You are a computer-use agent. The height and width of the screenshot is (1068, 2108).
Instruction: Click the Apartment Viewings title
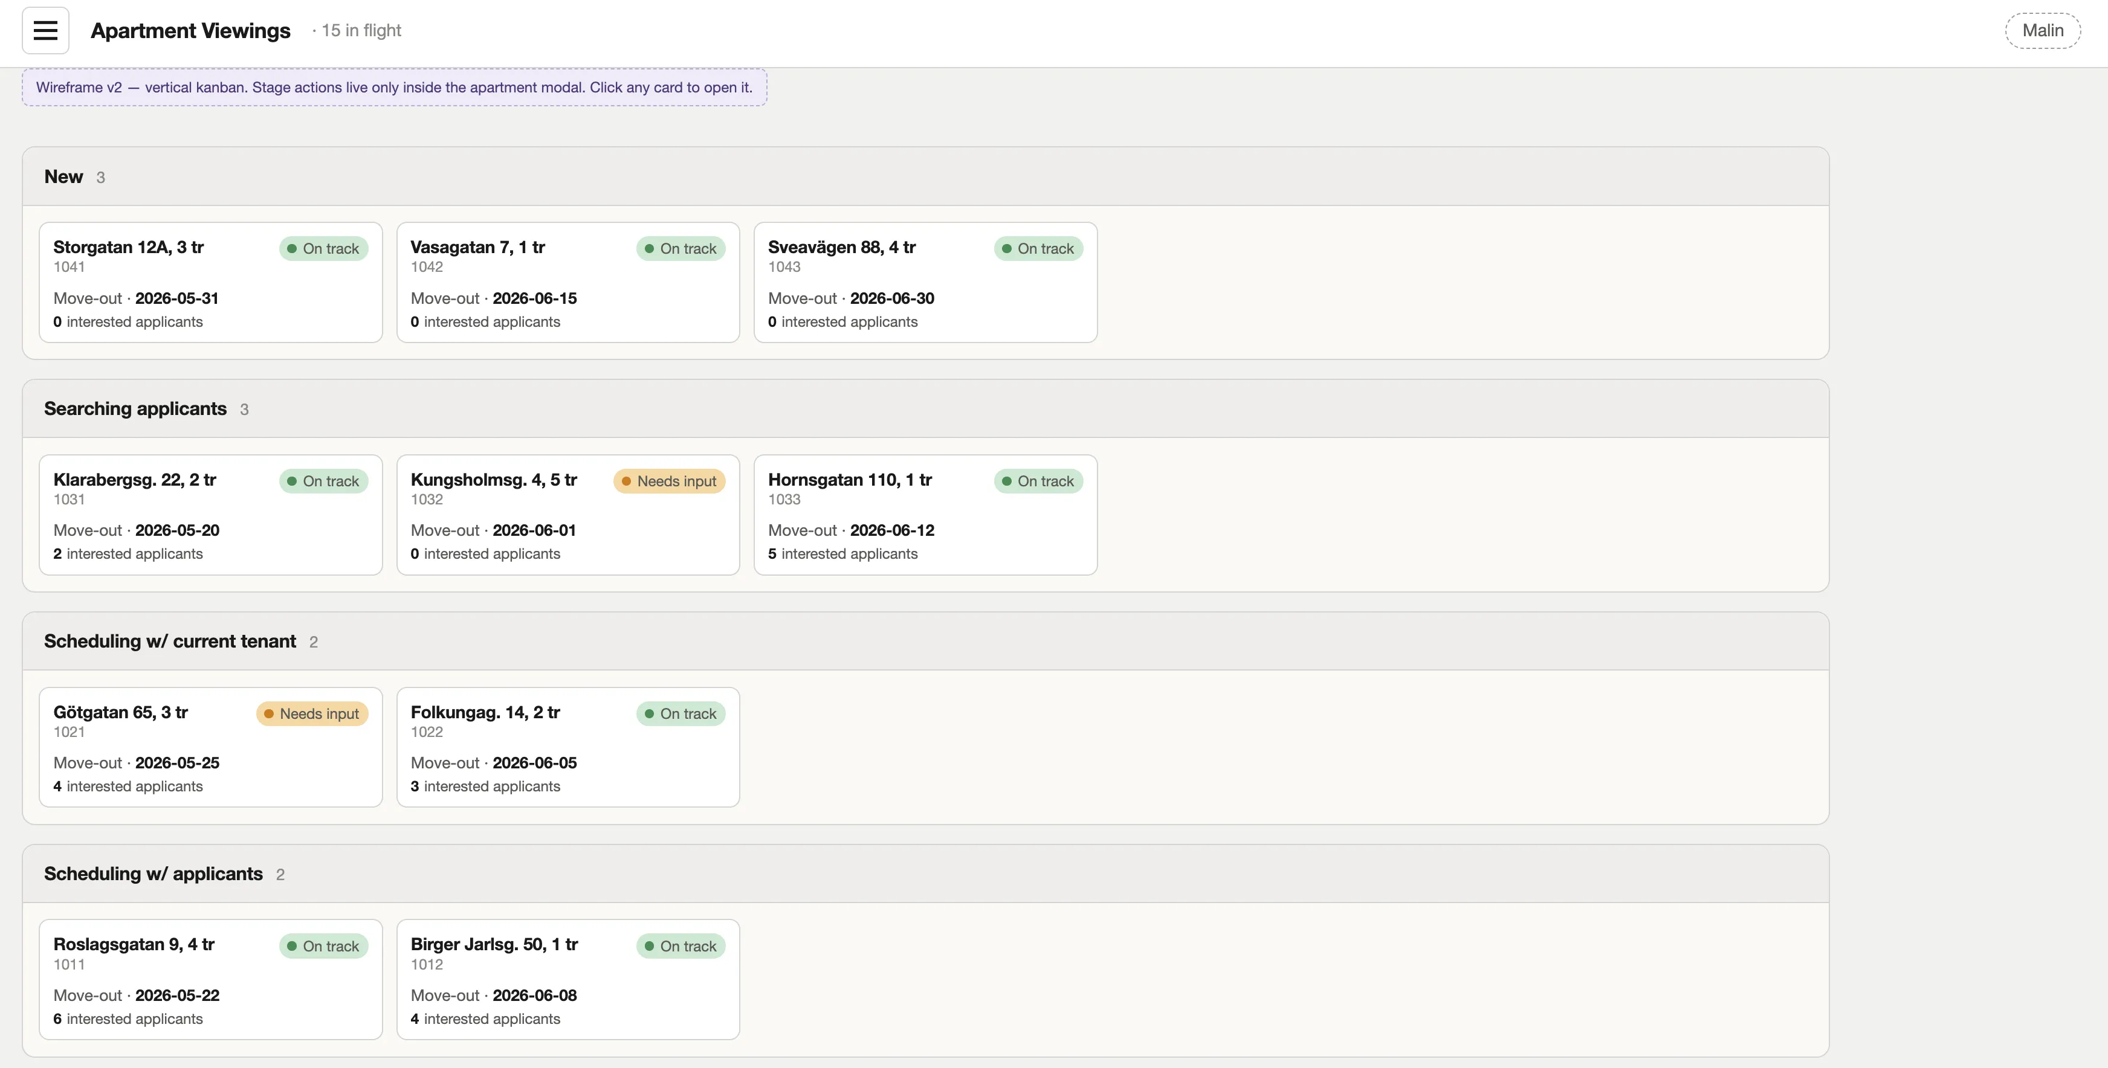(190, 30)
